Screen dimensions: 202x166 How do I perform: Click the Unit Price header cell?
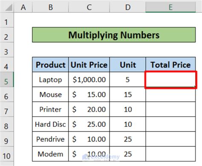[x=89, y=65]
